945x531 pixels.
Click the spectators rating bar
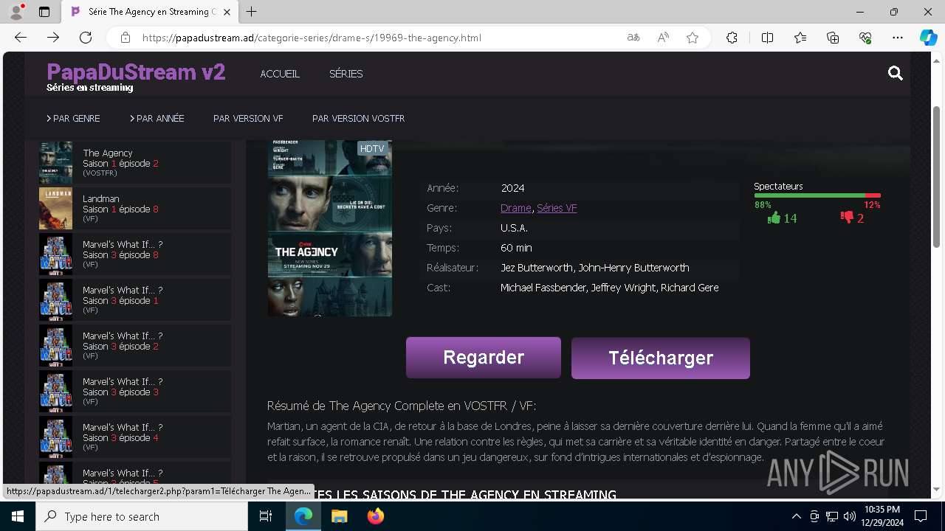(x=817, y=195)
